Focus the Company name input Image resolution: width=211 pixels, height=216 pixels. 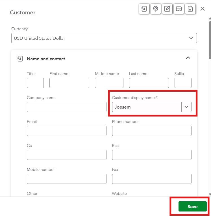click(66, 107)
